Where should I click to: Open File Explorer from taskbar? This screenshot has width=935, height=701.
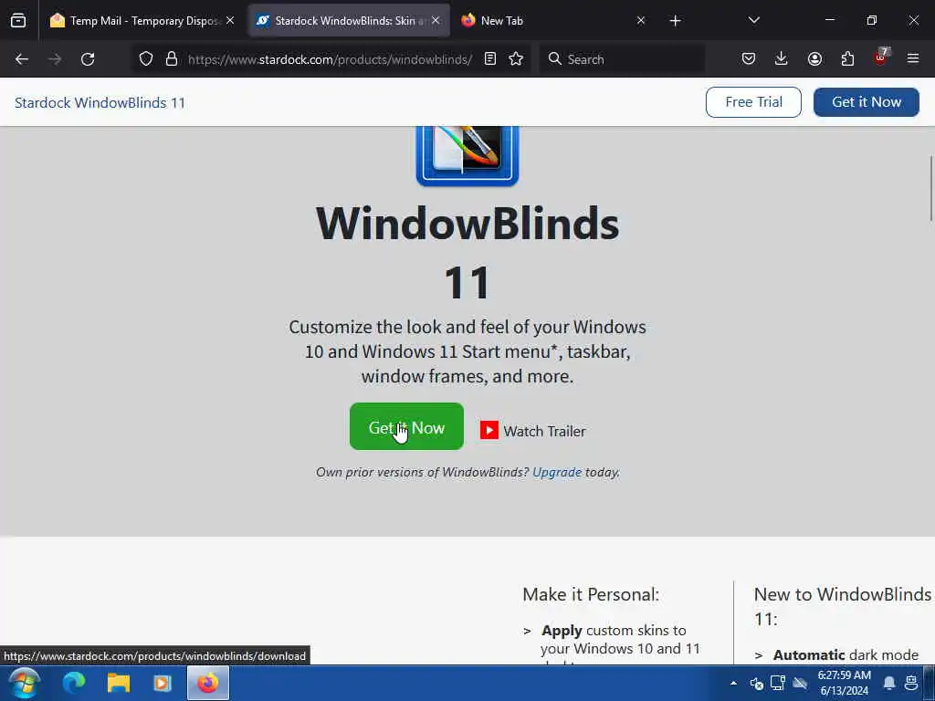tap(119, 683)
